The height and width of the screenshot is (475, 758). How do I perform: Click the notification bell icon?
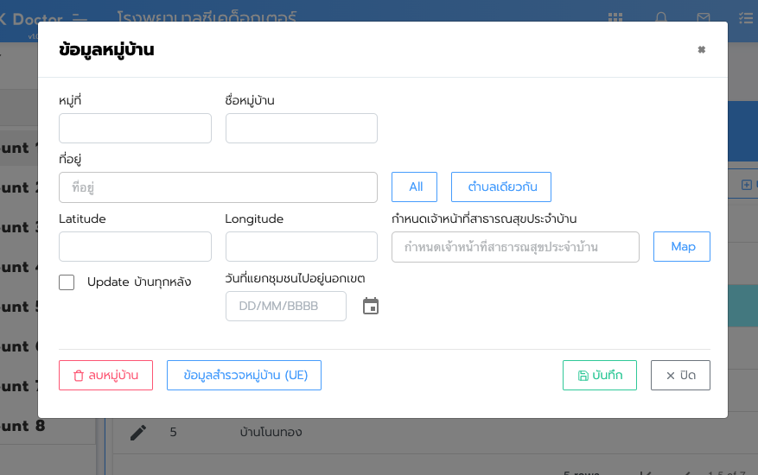coord(661,17)
